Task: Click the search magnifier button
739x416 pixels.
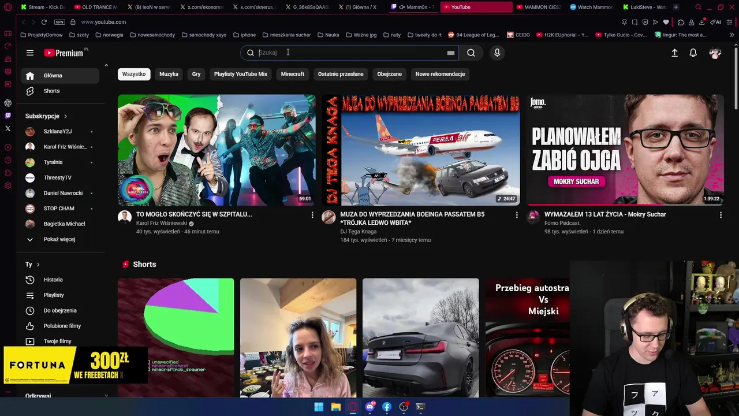Action: (471, 53)
